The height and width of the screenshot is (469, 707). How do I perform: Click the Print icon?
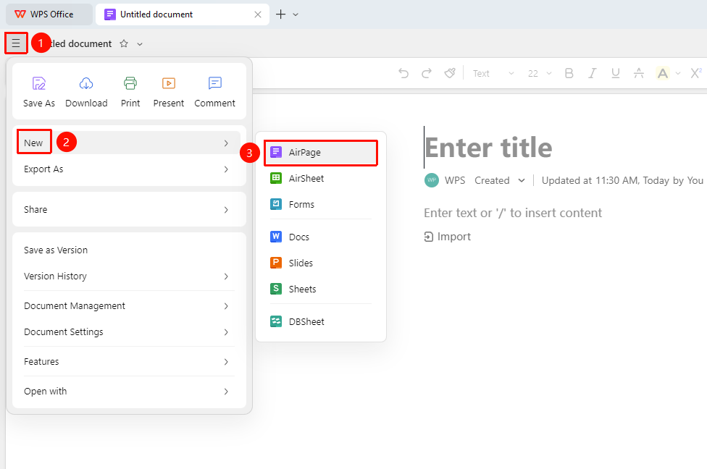tap(130, 83)
